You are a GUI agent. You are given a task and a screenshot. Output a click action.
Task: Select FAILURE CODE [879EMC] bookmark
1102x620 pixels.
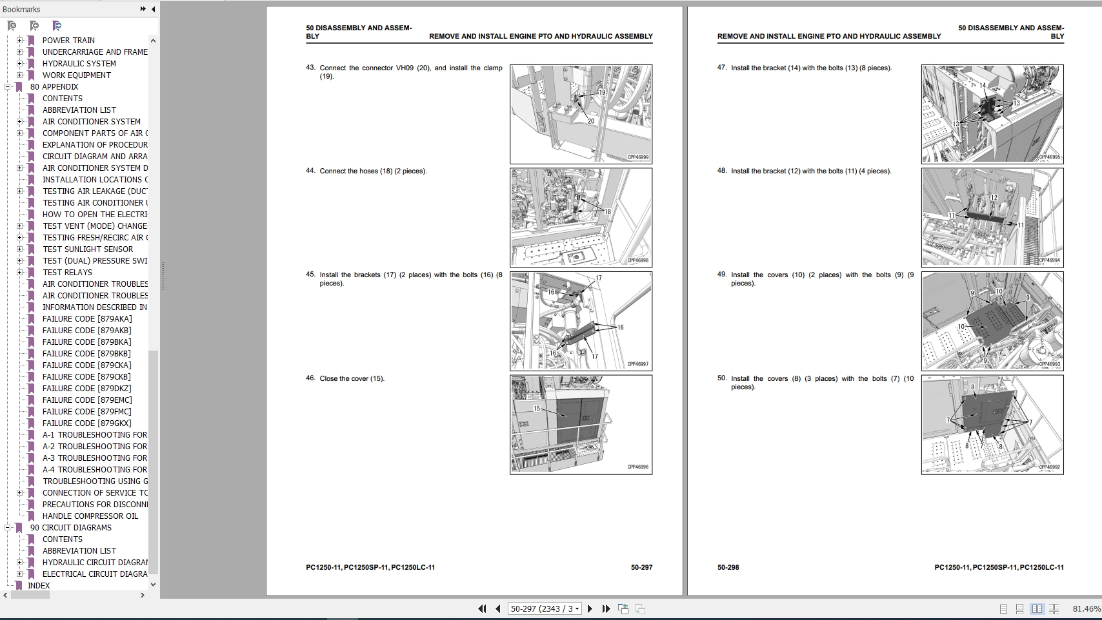pos(87,400)
